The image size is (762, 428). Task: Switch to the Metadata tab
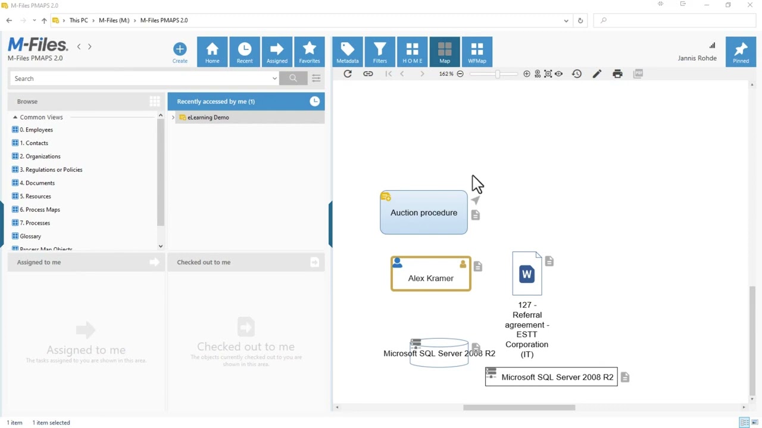pyautogui.click(x=348, y=52)
